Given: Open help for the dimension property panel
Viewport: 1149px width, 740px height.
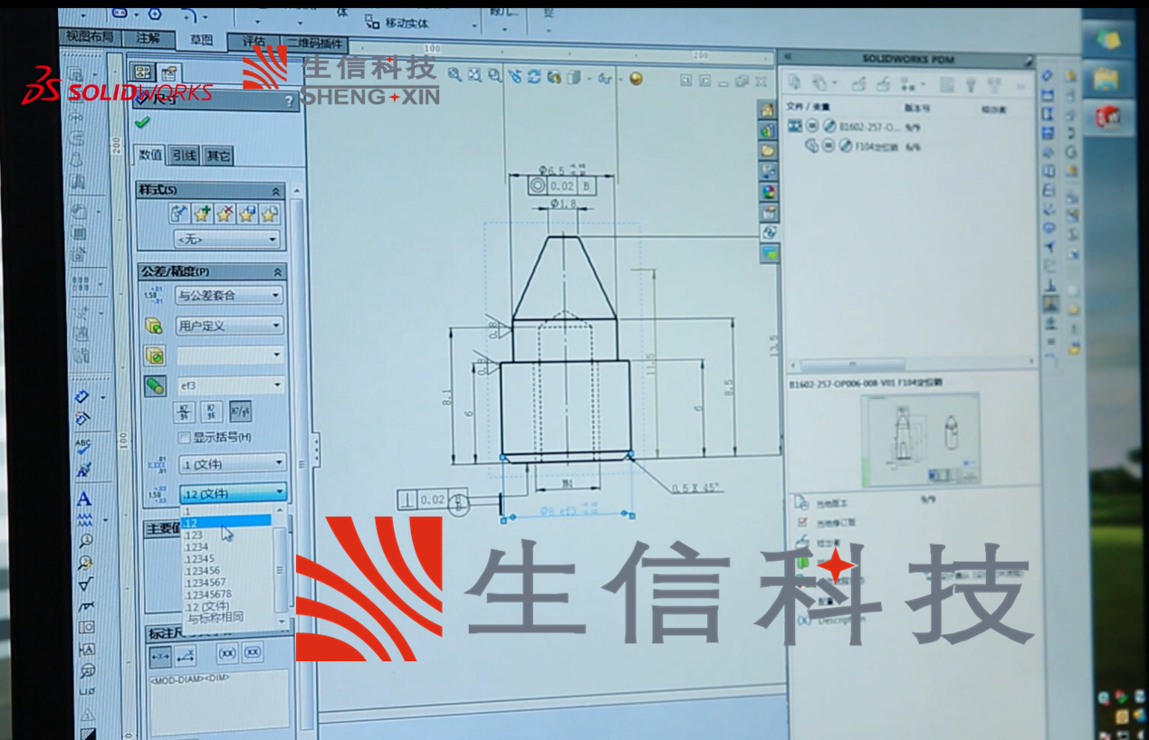Looking at the screenshot, I should [289, 101].
